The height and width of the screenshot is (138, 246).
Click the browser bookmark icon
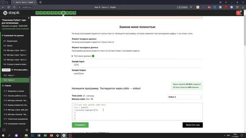pos(191,7)
